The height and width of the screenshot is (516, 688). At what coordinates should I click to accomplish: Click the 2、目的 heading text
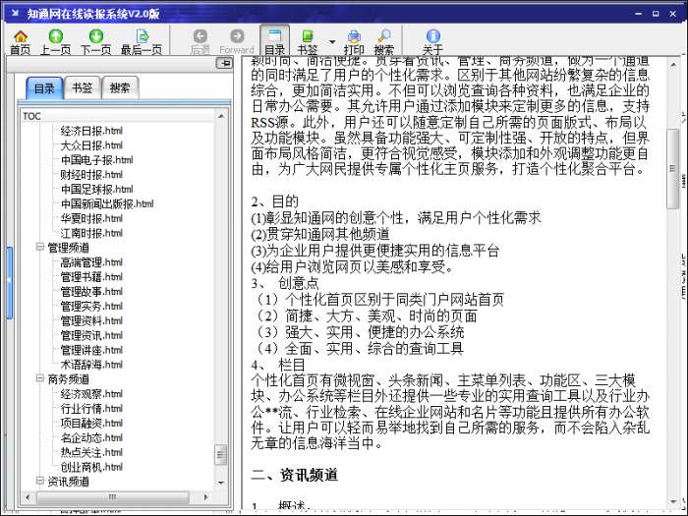coord(274,201)
